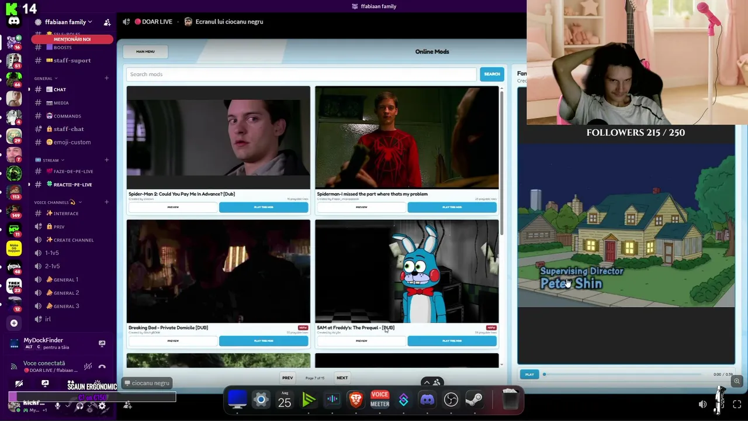
Task: Open the trash bin in the dock
Action: click(x=510, y=400)
